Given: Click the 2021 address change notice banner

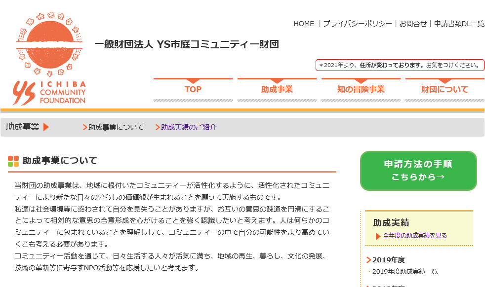Looking at the screenshot, I should coord(401,65).
